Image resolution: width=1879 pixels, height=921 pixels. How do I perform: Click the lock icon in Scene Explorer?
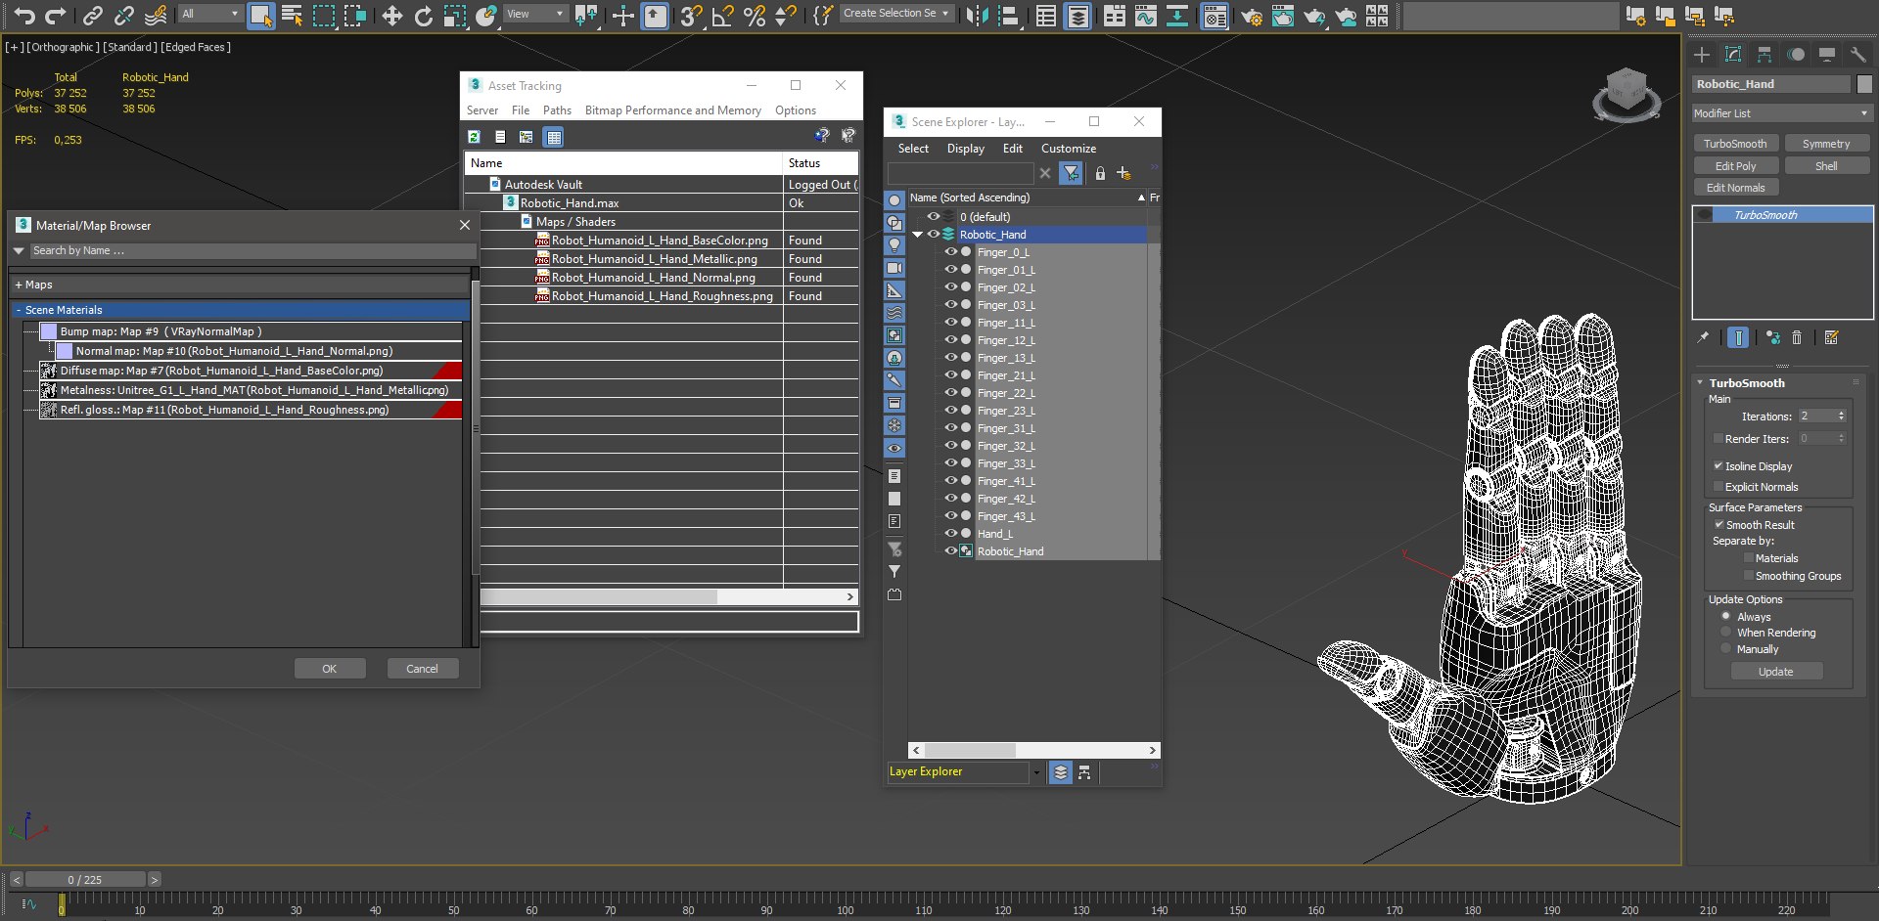tap(1100, 173)
